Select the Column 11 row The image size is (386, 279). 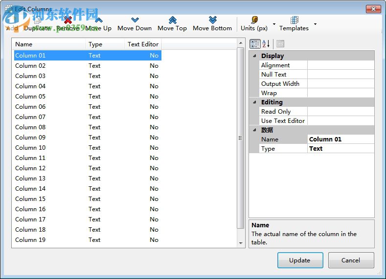coord(88,158)
